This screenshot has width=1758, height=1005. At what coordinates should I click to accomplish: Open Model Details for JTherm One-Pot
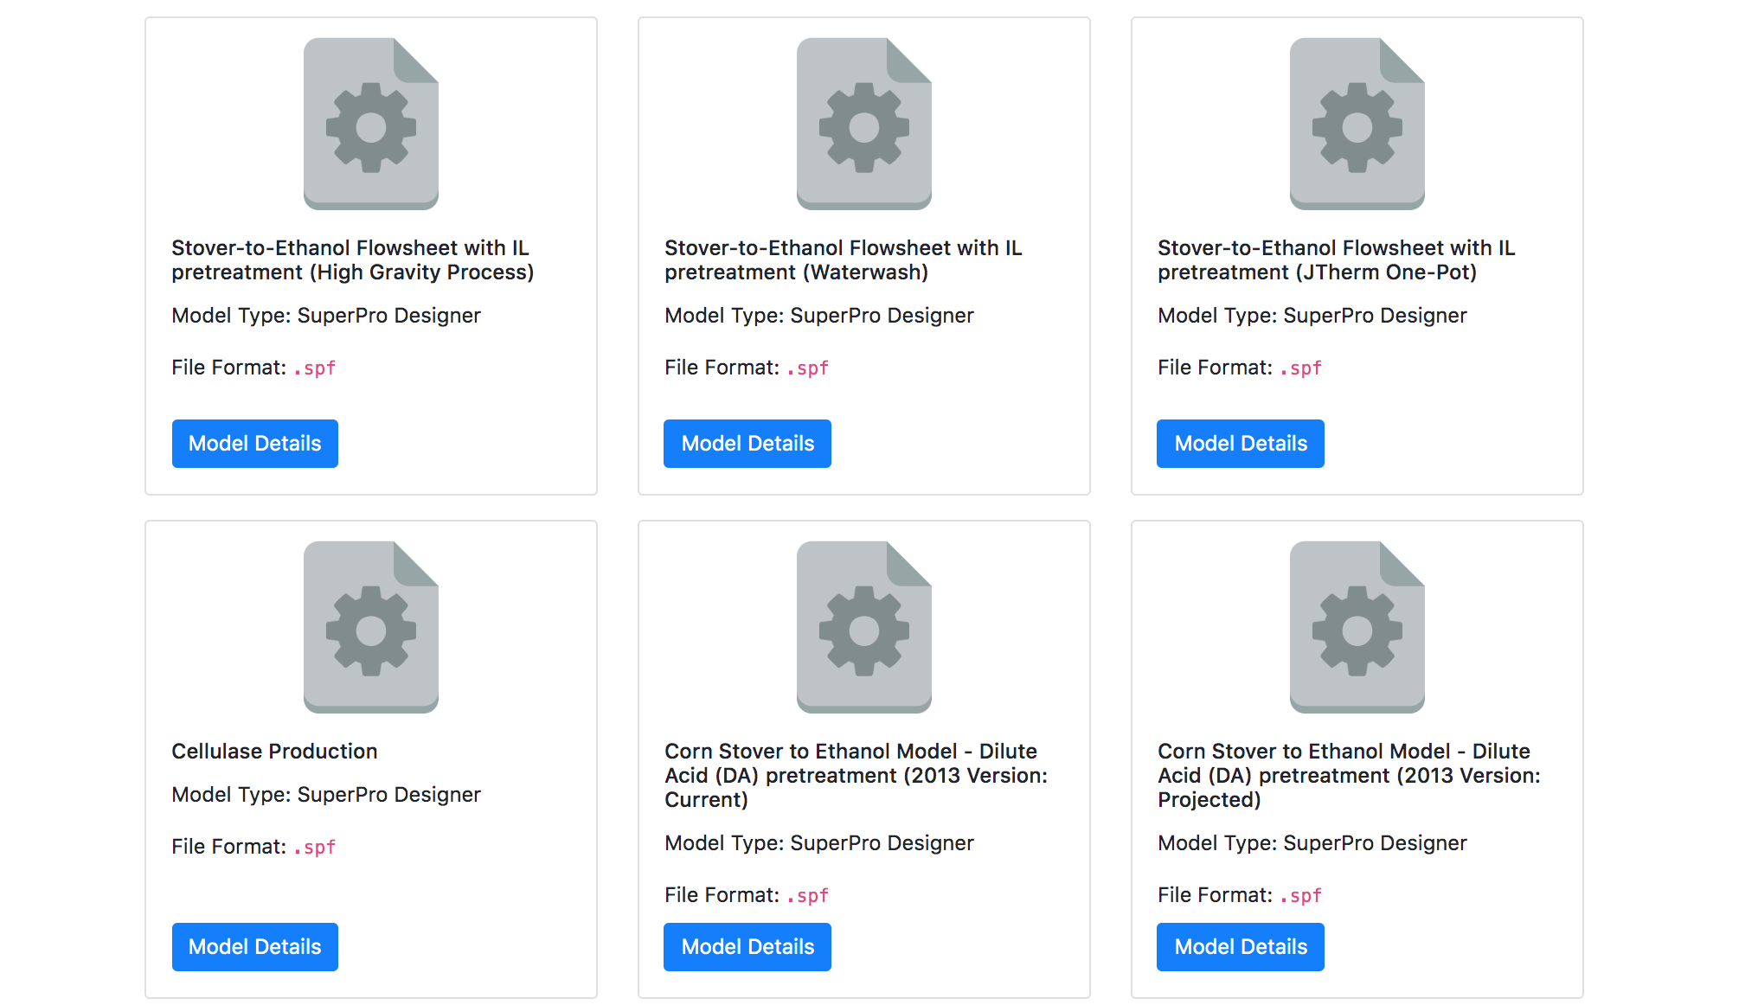(1240, 444)
